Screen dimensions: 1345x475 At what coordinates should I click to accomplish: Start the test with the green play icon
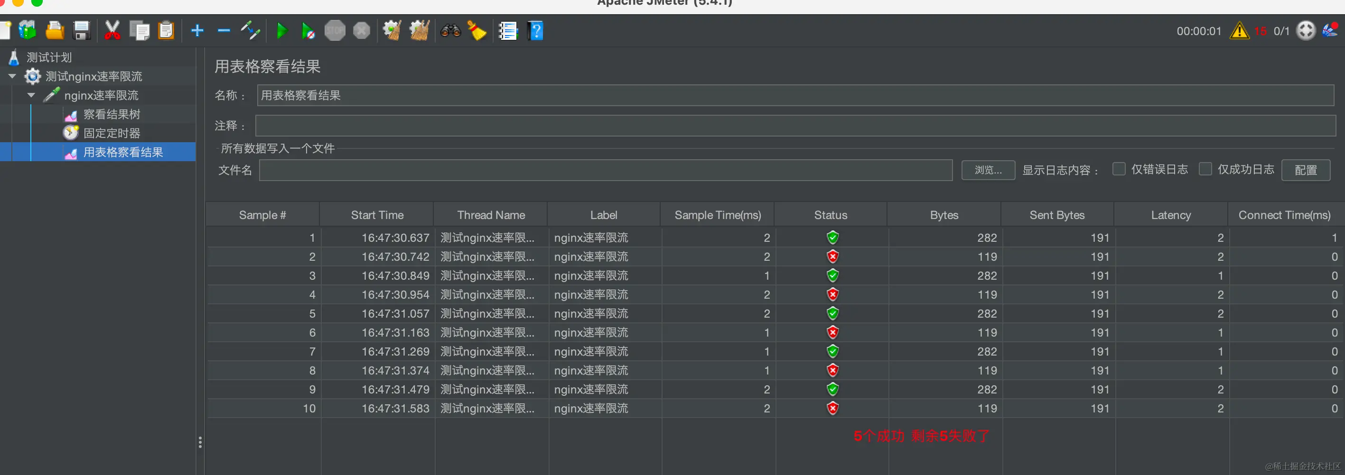[281, 31]
